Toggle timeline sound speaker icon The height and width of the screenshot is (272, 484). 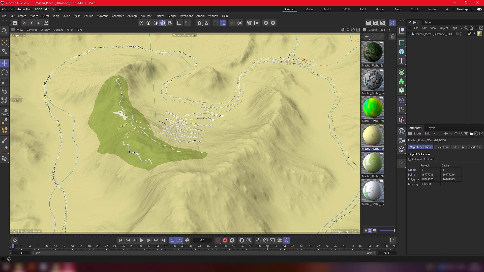[187, 240]
